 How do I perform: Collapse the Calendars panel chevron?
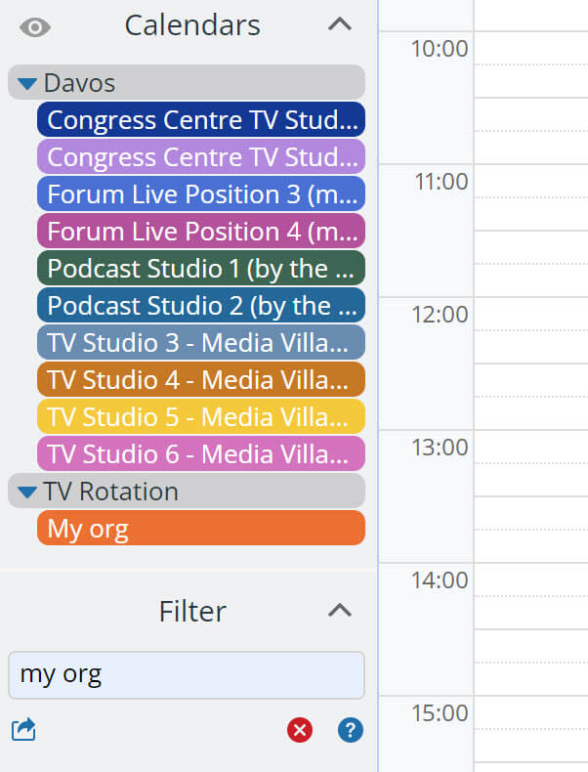(x=340, y=24)
